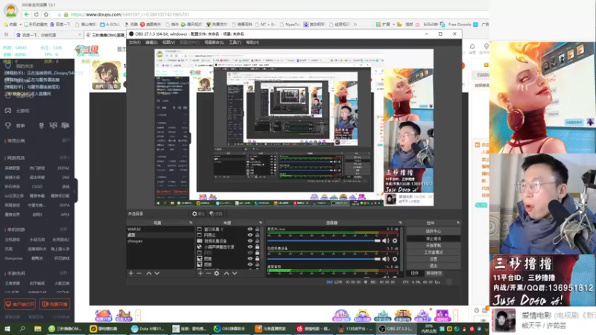
Task: Click the 停止推流 button
Action: point(434,238)
